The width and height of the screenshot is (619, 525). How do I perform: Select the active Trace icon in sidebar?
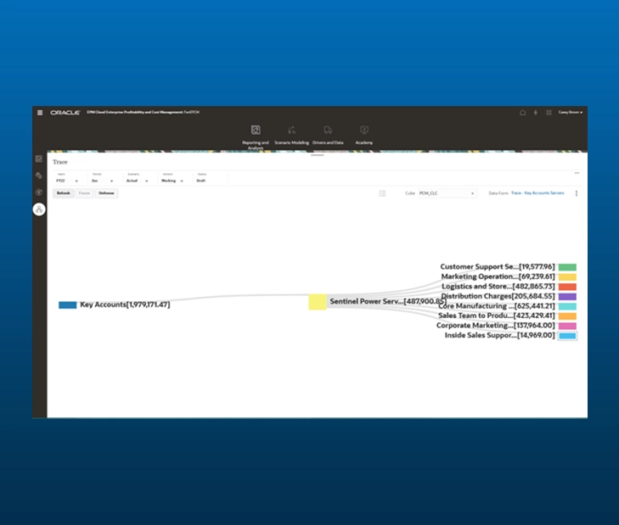coord(39,209)
